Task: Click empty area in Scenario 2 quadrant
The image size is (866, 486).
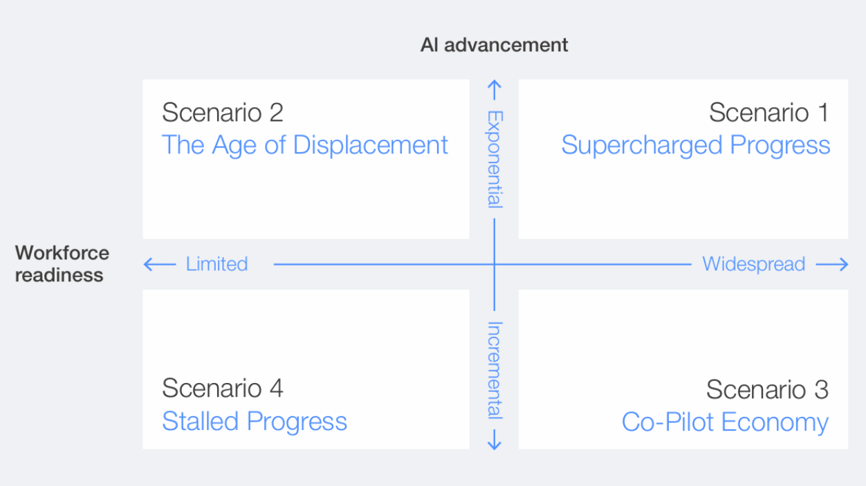Action: coord(304,200)
